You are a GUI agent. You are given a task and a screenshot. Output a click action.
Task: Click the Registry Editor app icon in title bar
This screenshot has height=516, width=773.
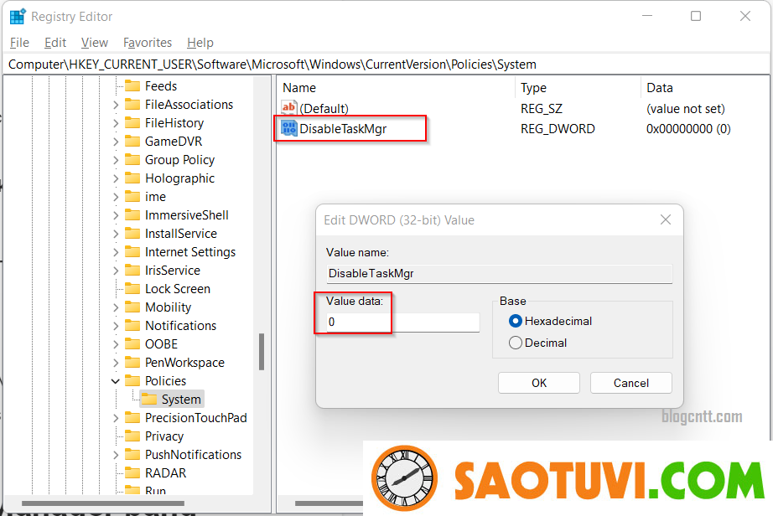(x=17, y=16)
